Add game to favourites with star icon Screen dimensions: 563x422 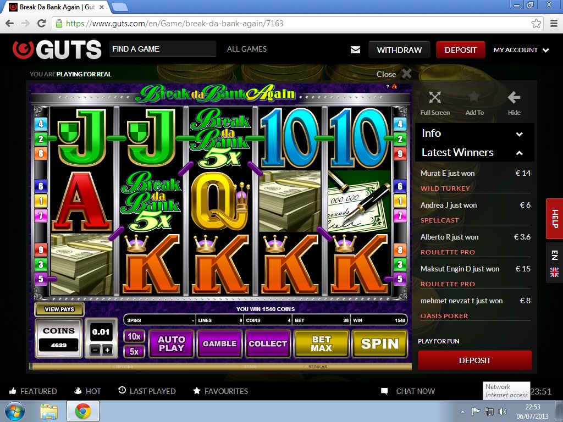pyautogui.click(x=474, y=97)
